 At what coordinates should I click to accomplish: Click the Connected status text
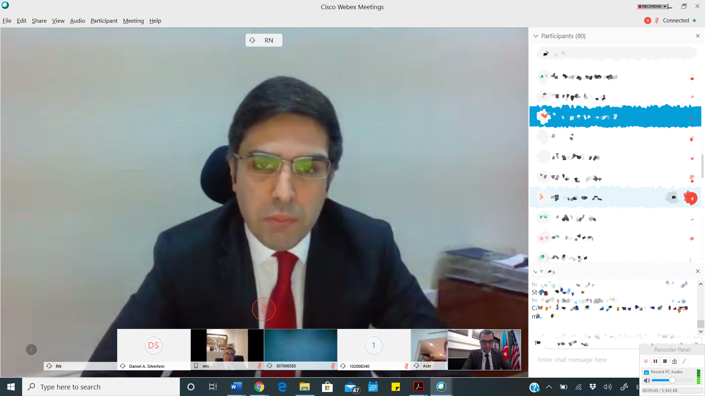[x=676, y=21]
